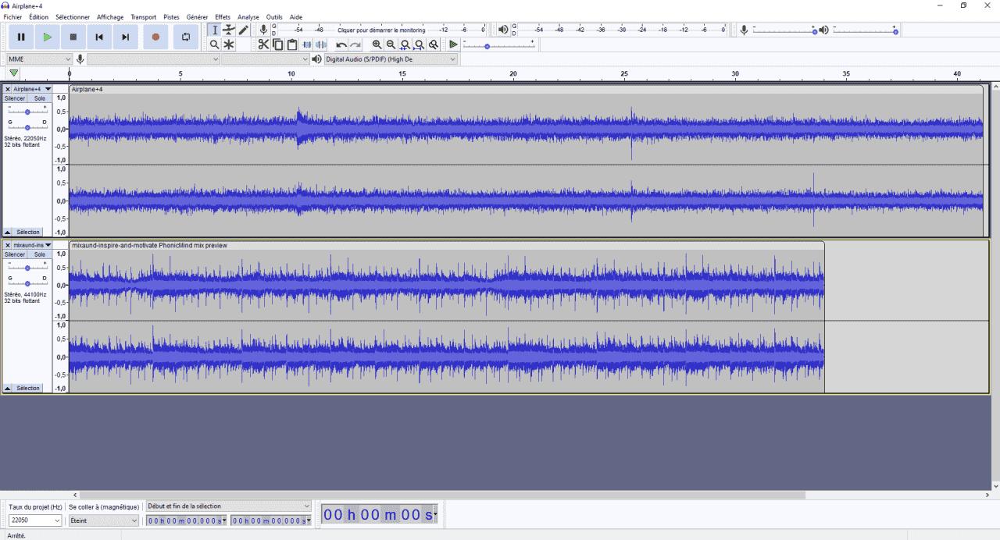Click the Trim audio outside selection icon

click(306, 44)
